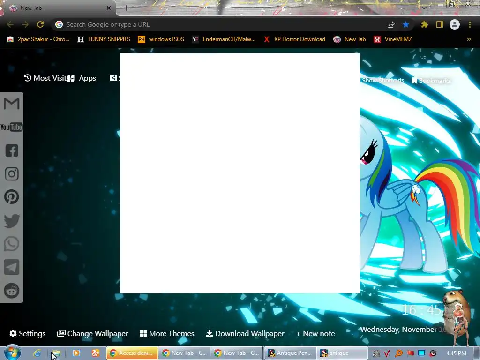This screenshot has width=480, height=360.
Task: Click the 4:45 PM taskbar clock
Action: (x=456, y=353)
